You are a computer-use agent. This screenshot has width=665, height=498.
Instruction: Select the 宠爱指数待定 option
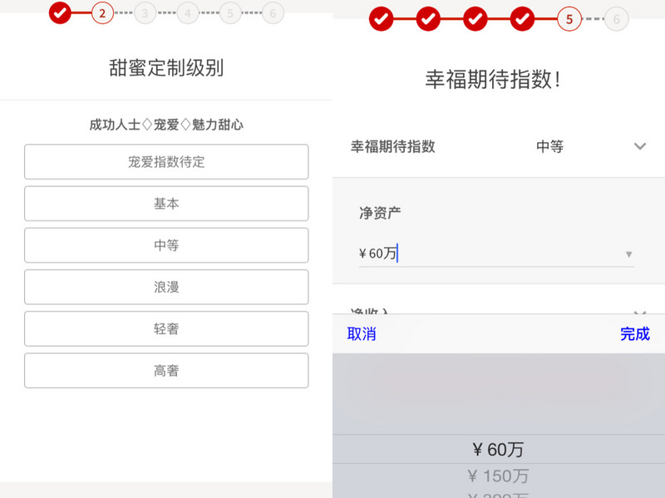coord(166,162)
